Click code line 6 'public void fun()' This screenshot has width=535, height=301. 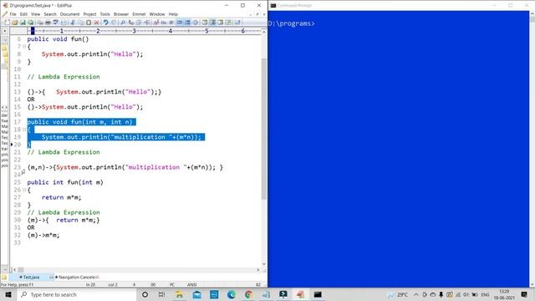click(58, 39)
